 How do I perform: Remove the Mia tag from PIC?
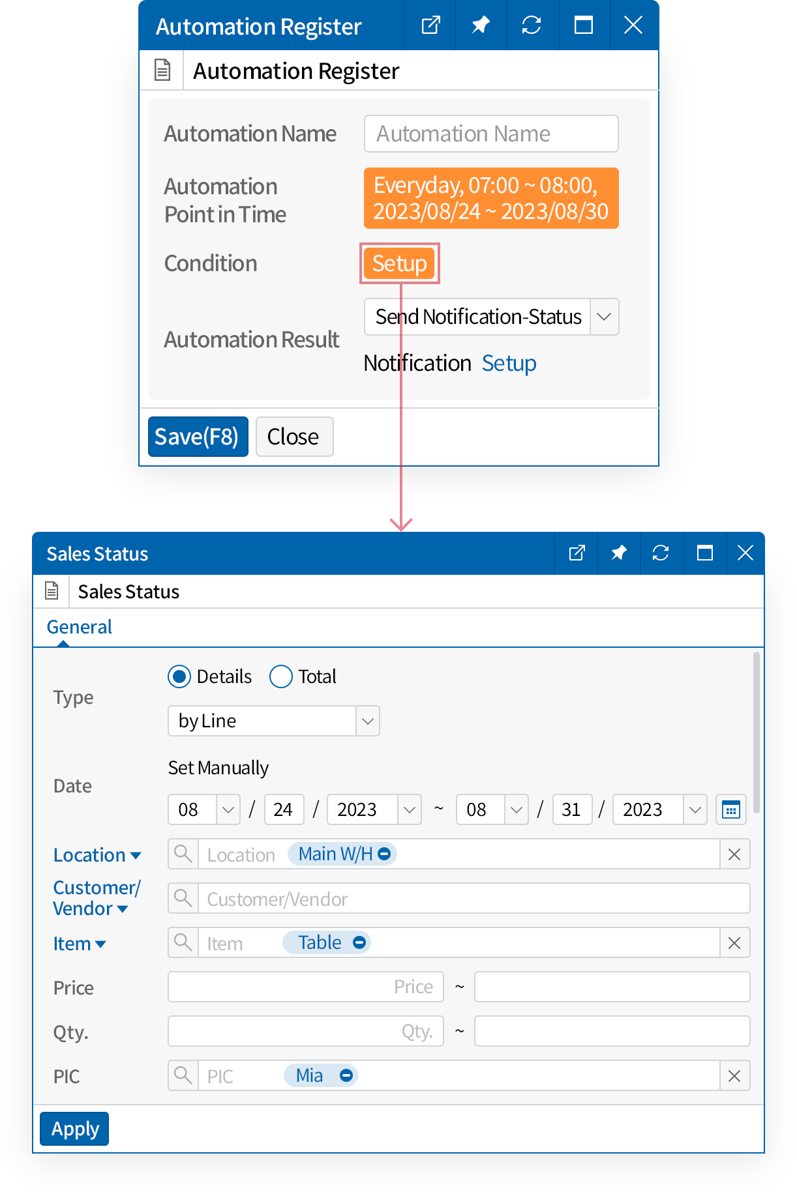coord(346,1075)
